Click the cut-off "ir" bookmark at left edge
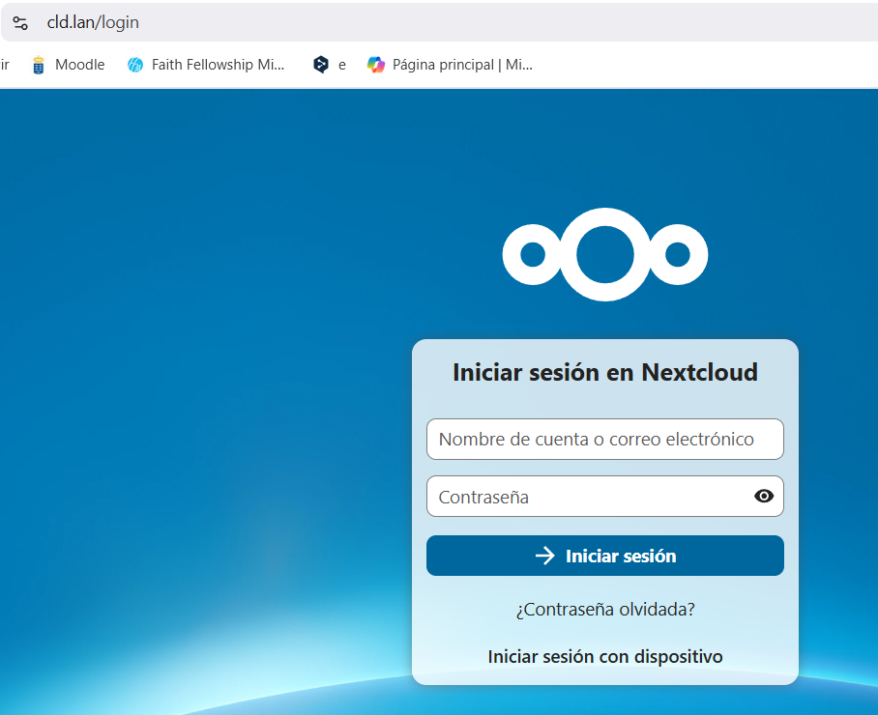 (5, 65)
